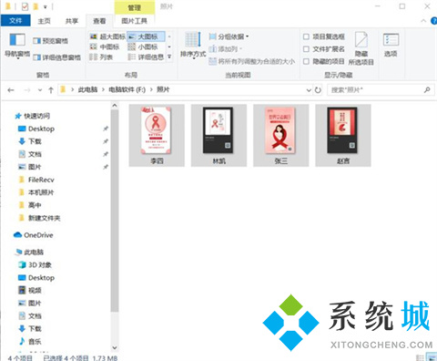The width and height of the screenshot is (437, 361).
Task: Choose 列表 layout
Action: pyautogui.click(x=101, y=57)
